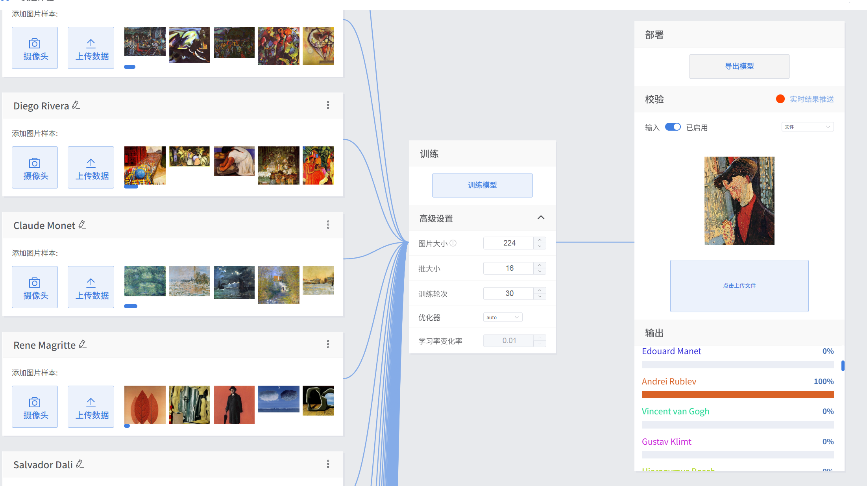Open three-dot menu for Salvador Dali class

[x=328, y=464]
